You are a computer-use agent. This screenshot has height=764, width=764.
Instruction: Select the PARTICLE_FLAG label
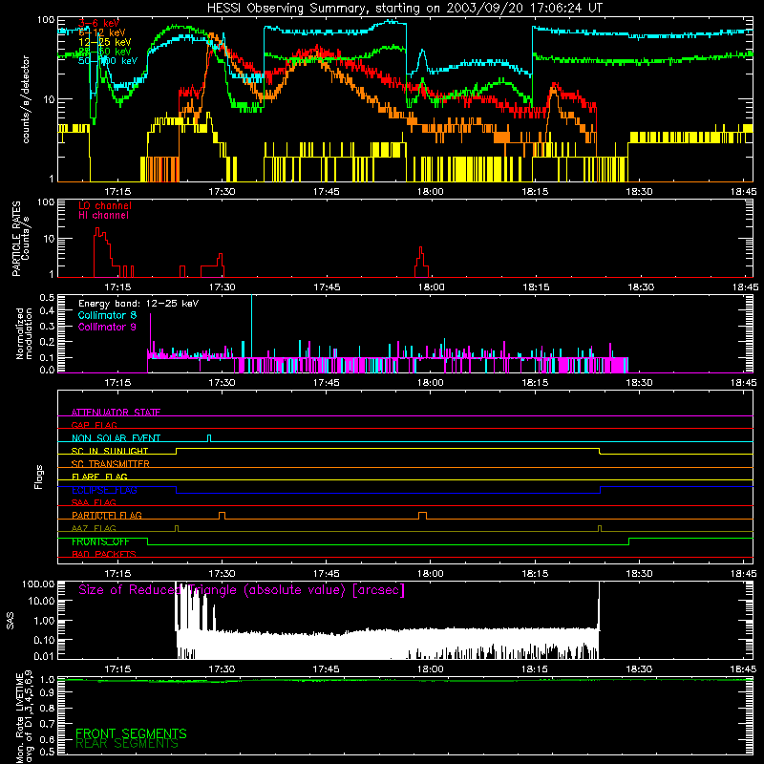(107, 515)
